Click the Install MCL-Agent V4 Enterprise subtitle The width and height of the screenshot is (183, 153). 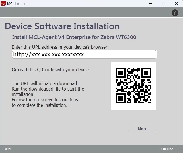click(74, 37)
